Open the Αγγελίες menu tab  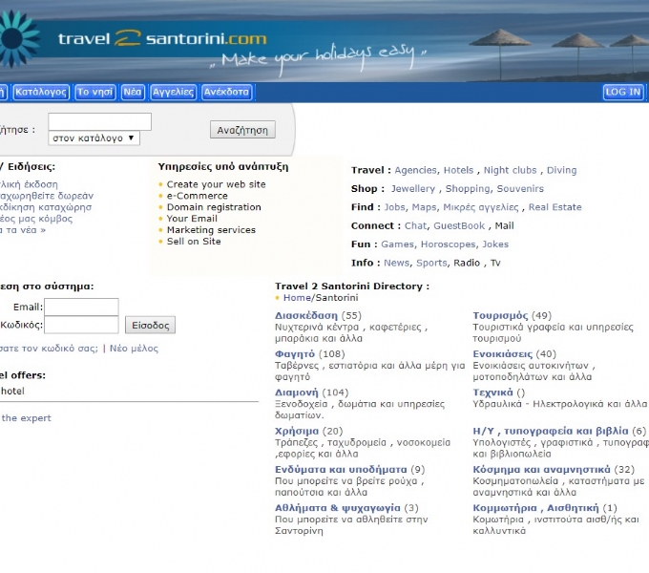pos(173,92)
